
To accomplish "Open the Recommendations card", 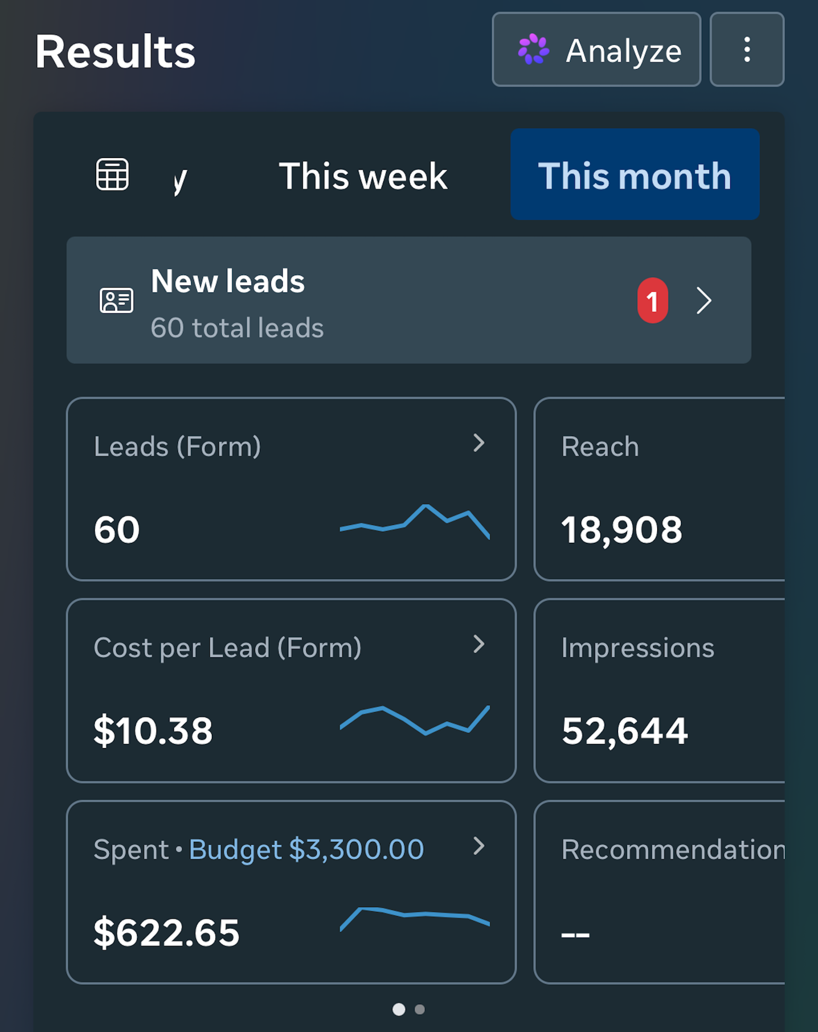I will point(659,892).
